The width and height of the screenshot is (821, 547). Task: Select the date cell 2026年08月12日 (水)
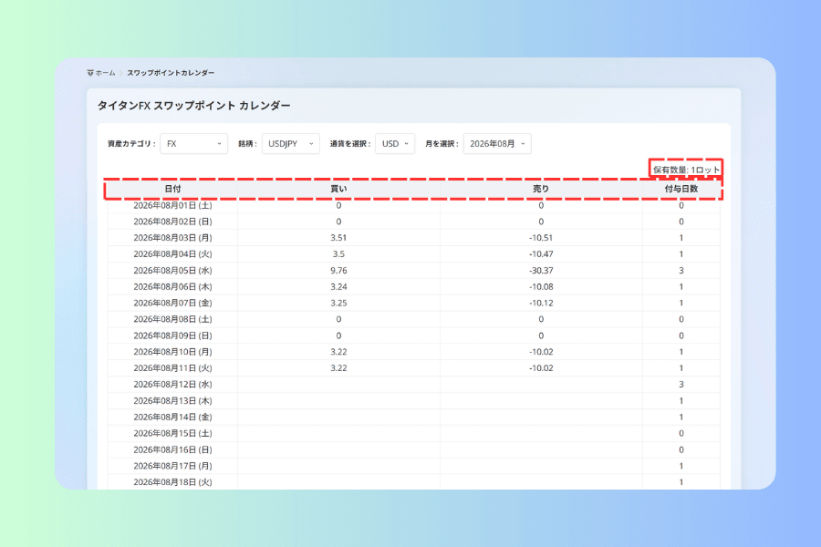tap(172, 384)
